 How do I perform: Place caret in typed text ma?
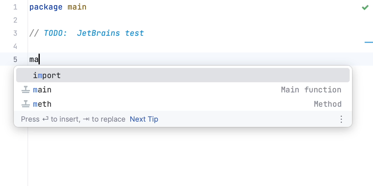pyautogui.click(x=34, y=59)
